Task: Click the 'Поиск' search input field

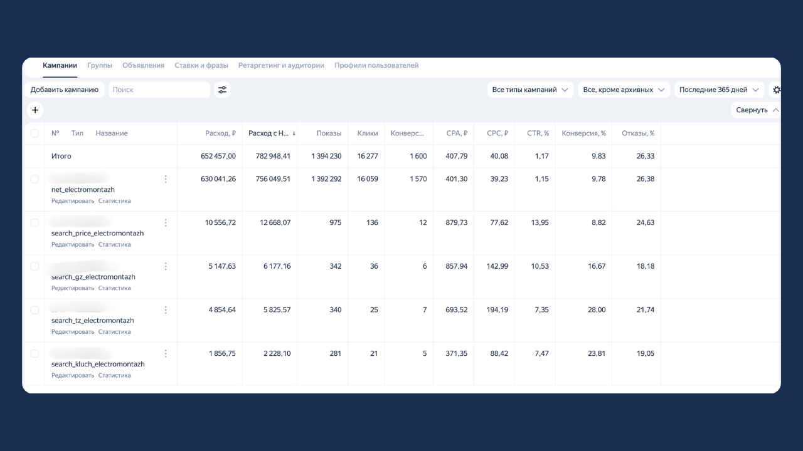Action: [159, 90]
